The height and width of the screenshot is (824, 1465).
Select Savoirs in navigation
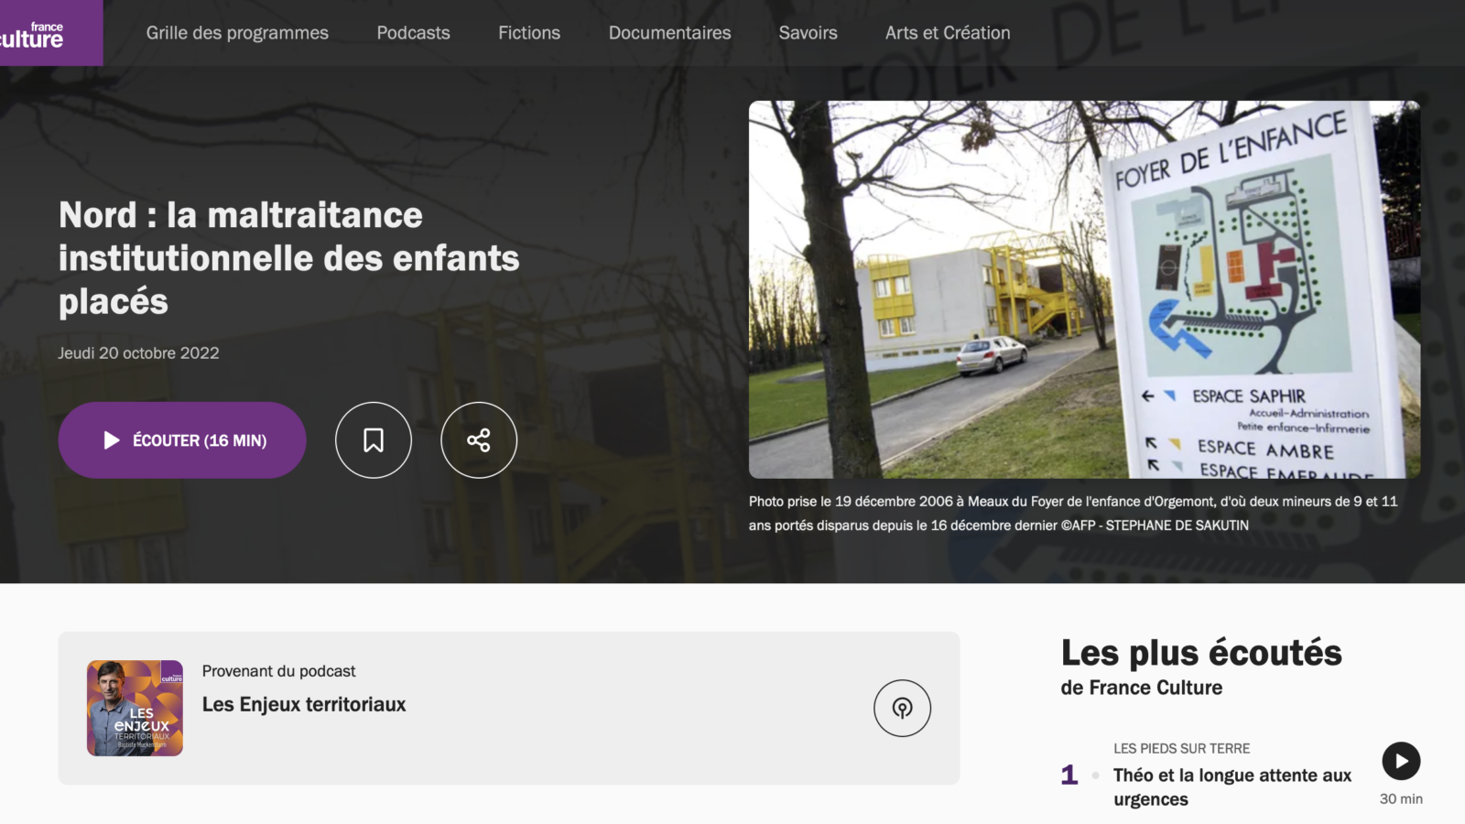[808, 33]
